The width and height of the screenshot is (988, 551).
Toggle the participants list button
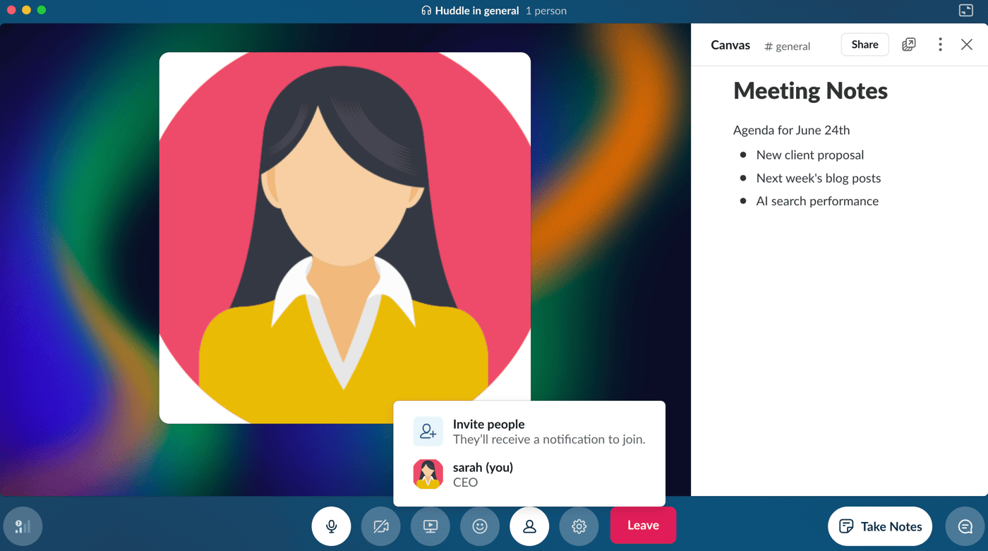(529, 526)
